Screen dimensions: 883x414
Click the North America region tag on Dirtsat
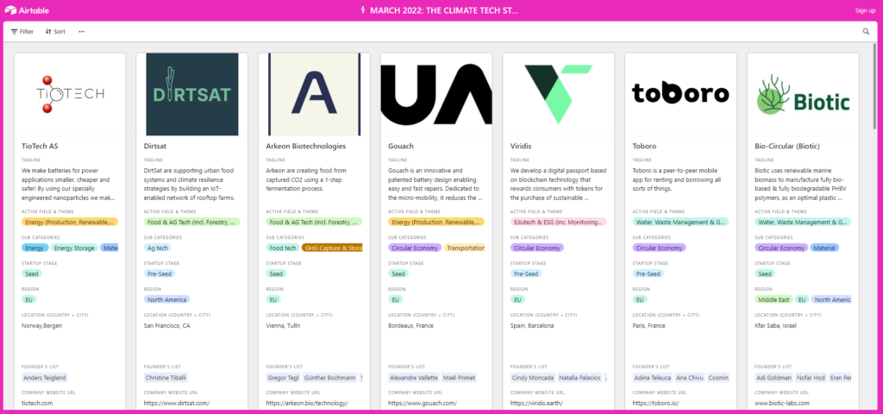point(166,299)
